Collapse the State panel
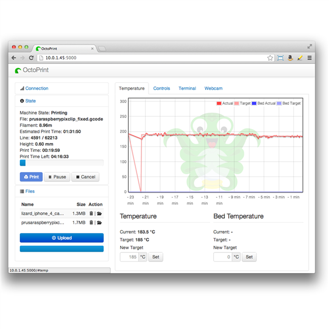Image resolution: width=329 pixels, height=329 pixels. (30, 101)
